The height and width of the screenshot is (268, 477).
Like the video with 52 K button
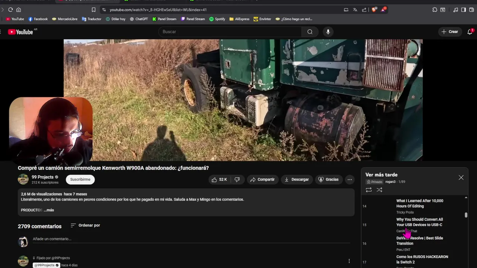pos(219,179)
